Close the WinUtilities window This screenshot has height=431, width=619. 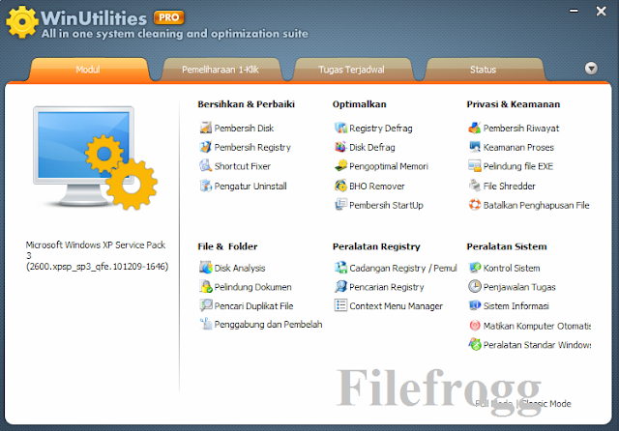[x=601, y=11]
